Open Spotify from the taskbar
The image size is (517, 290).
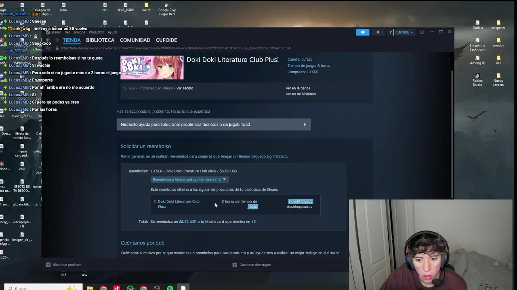[x=170, y=288]
